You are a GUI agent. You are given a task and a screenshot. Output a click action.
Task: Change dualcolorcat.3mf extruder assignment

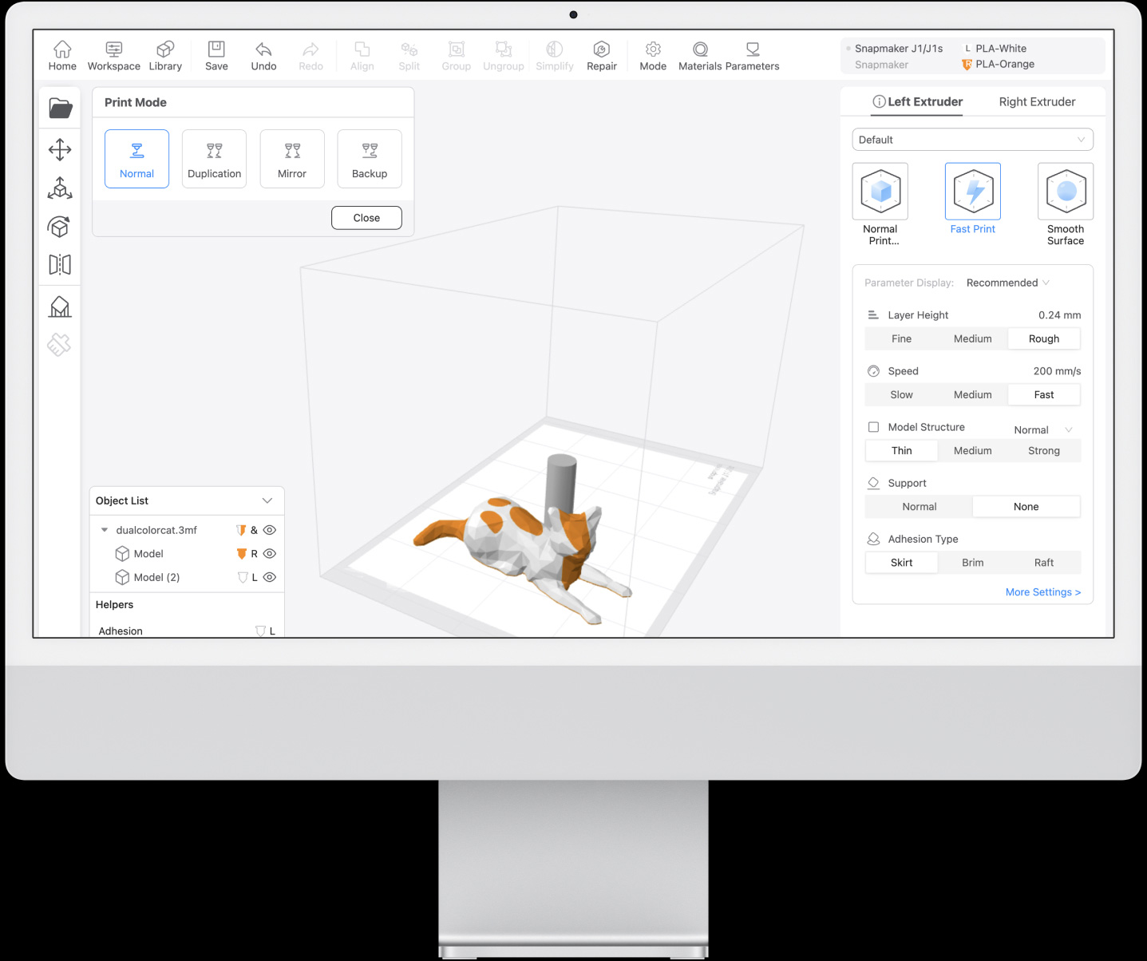[247, 530]
